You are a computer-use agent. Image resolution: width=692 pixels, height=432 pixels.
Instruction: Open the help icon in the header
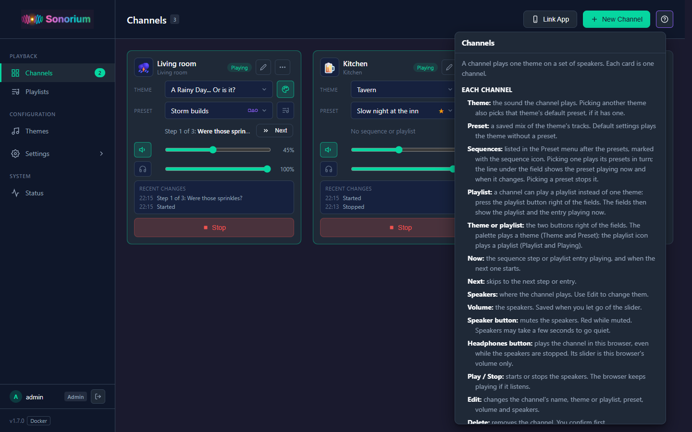click(x=664, y=19)
